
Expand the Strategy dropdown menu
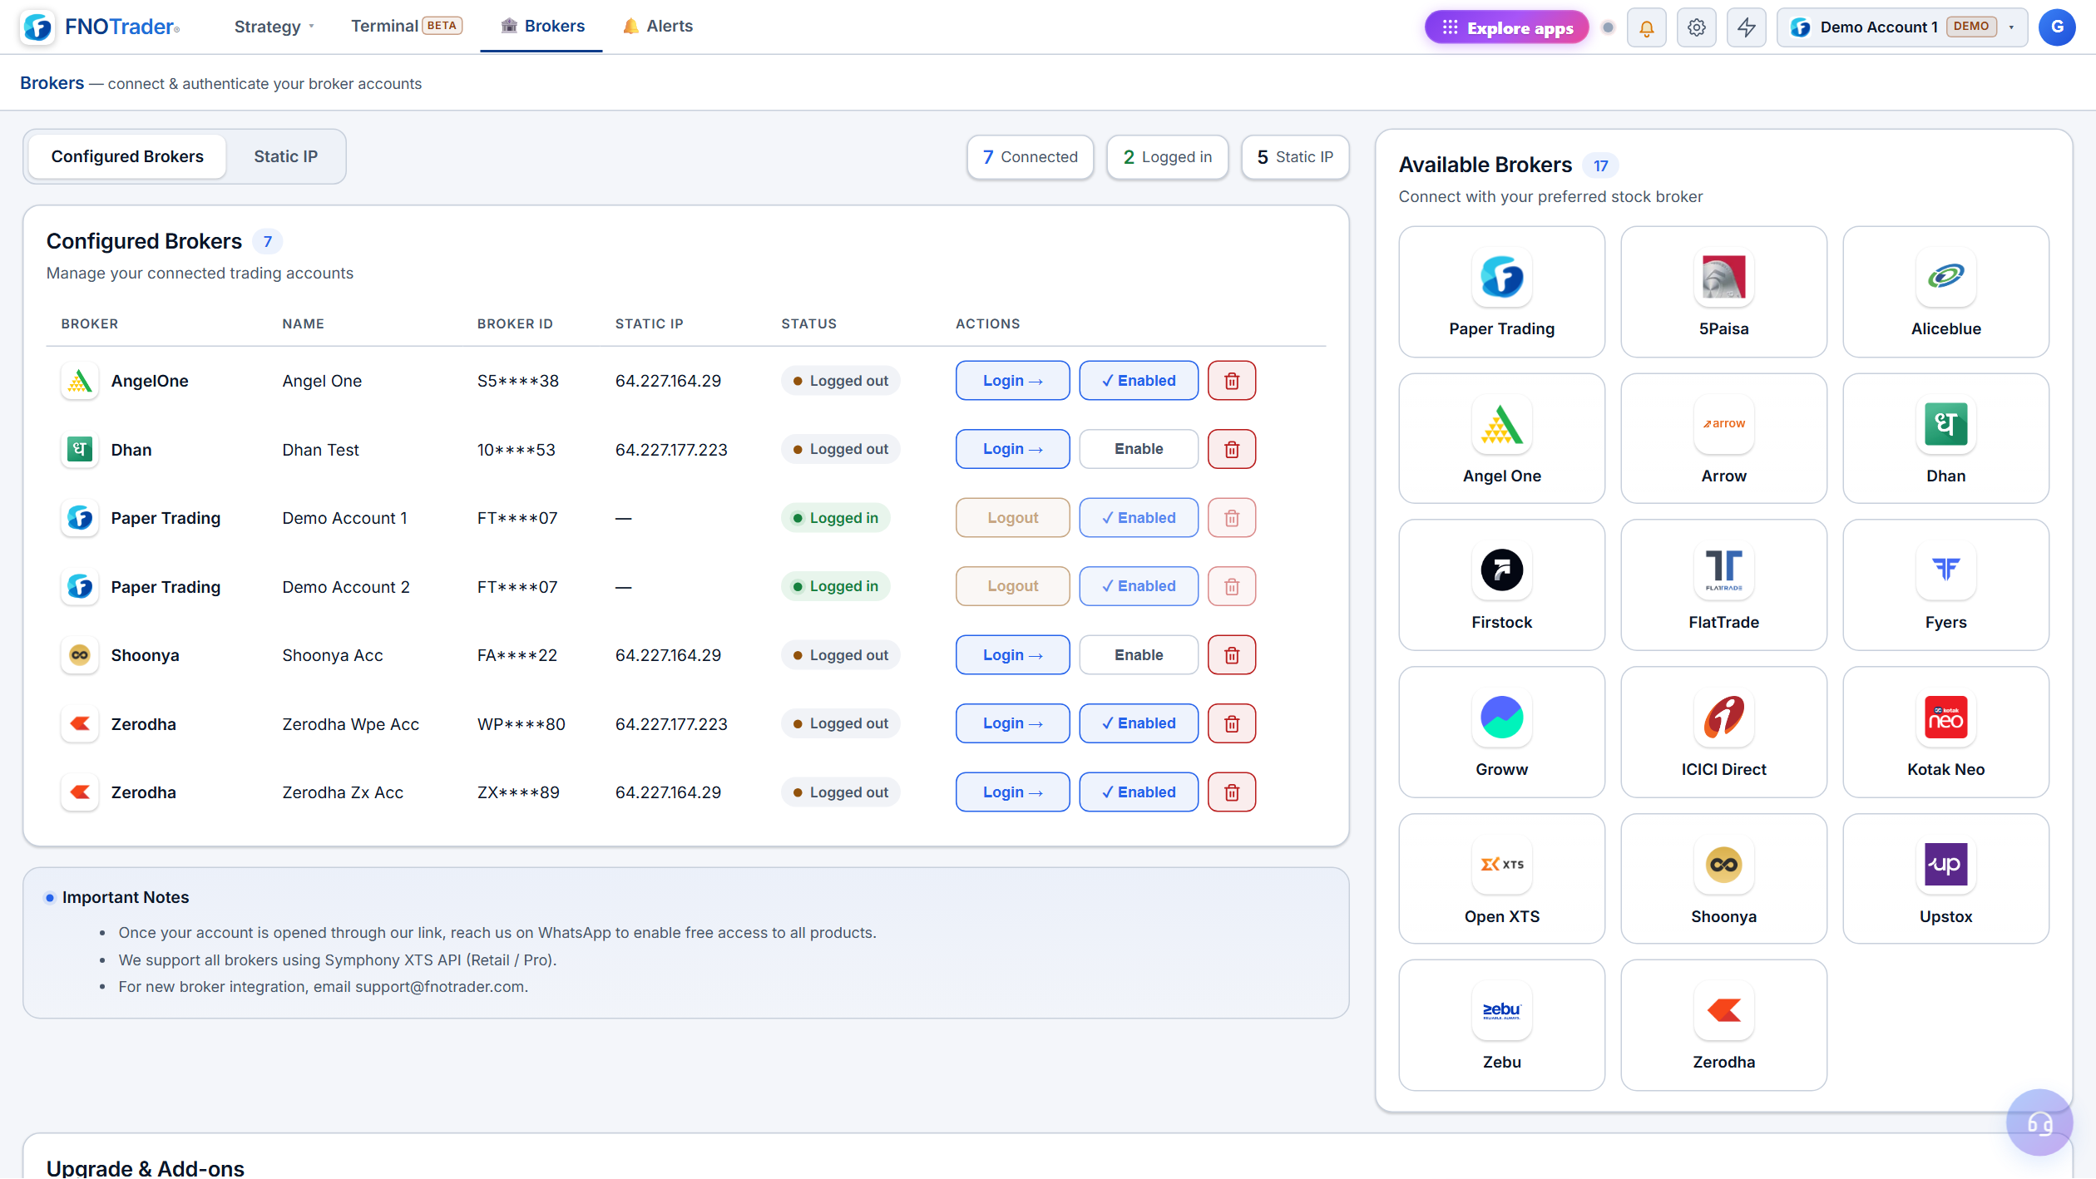(274, 27)
